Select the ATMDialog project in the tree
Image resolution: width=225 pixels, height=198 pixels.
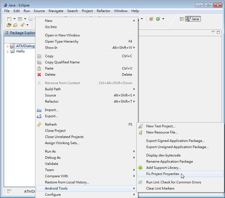[26, 46]
